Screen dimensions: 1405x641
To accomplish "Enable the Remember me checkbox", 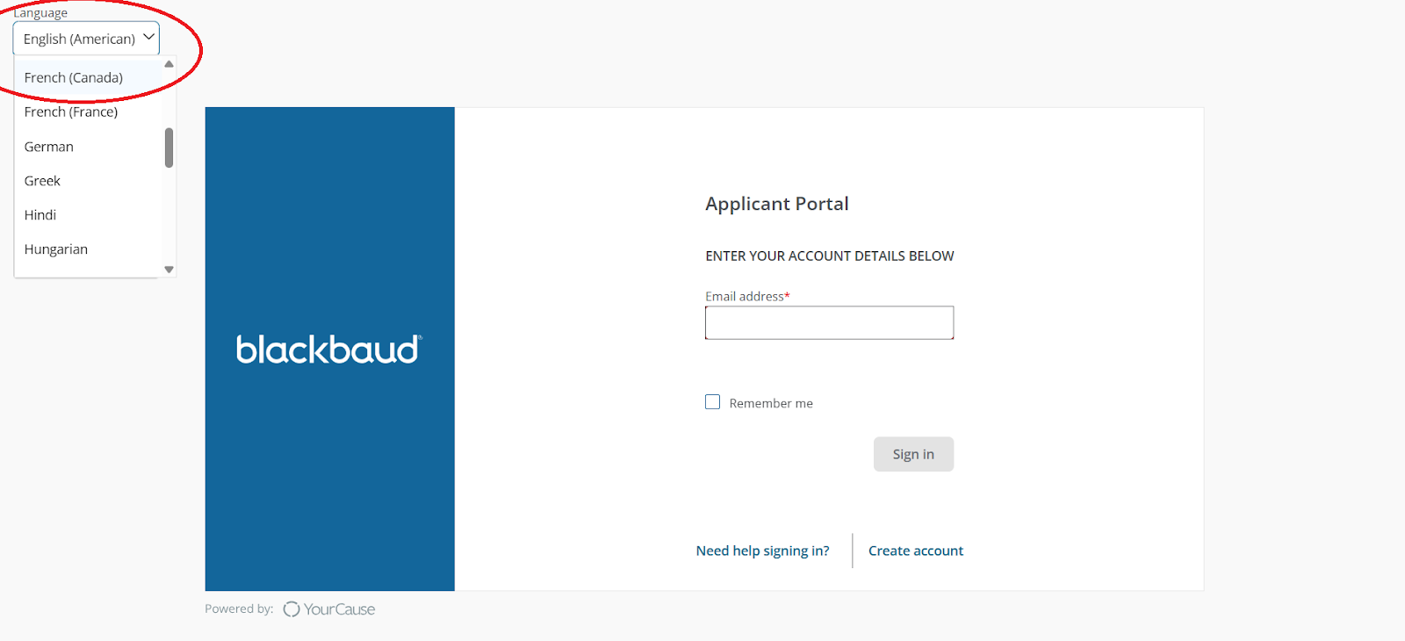I will coord(712,402).
